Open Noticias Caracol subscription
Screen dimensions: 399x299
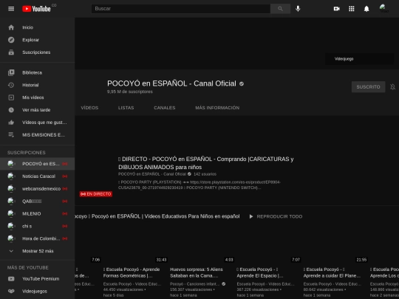pos(37,176)
